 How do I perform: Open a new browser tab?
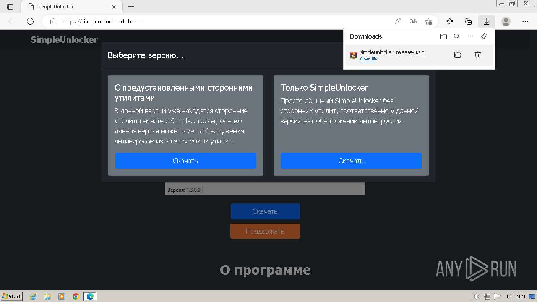[131, 7]
